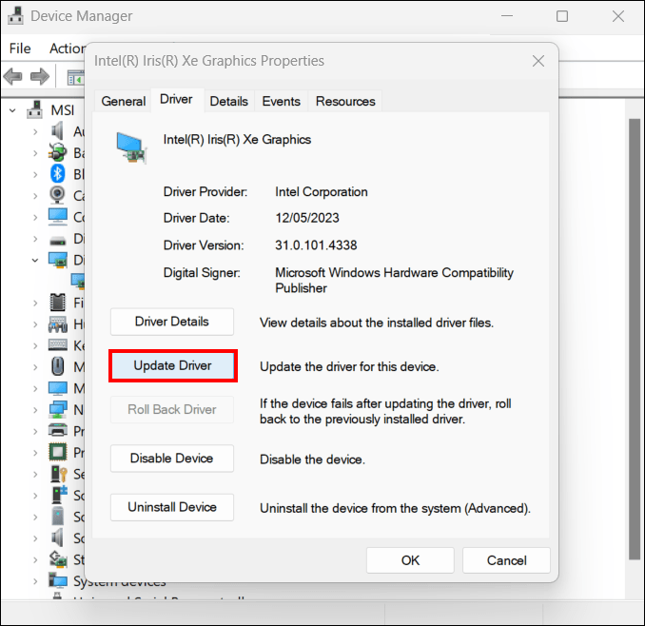The image size is (645, 626).
Task: Click the 'Intel Corporation' provider value
Action: (x=322, y=191)
